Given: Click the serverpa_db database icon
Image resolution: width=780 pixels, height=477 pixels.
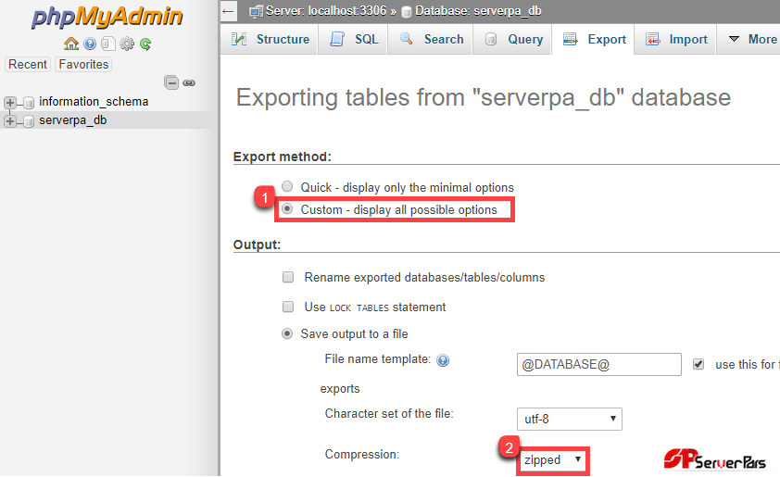Looking at the screenshot, I should (x=29, y=120).
